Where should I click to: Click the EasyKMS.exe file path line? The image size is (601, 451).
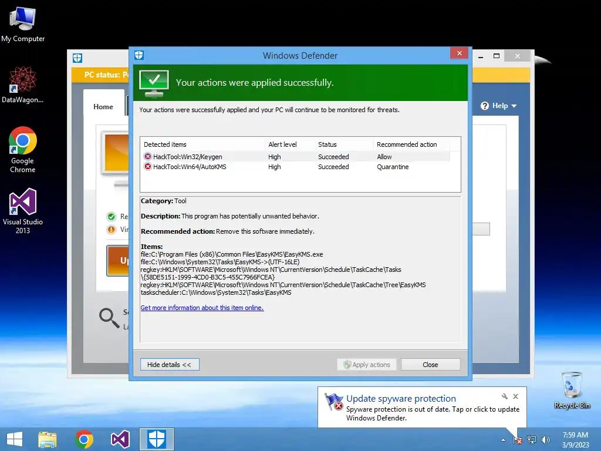(x=232, y=254)
